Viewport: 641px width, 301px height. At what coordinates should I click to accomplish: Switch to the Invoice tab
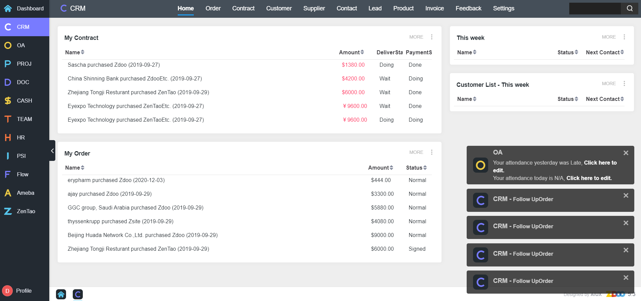(x=434, y=8)
